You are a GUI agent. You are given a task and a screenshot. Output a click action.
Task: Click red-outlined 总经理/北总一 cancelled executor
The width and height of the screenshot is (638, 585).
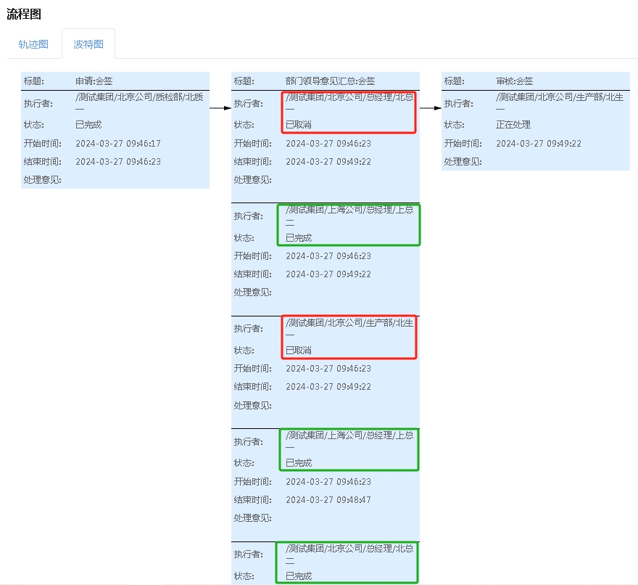tap(349, 102)
